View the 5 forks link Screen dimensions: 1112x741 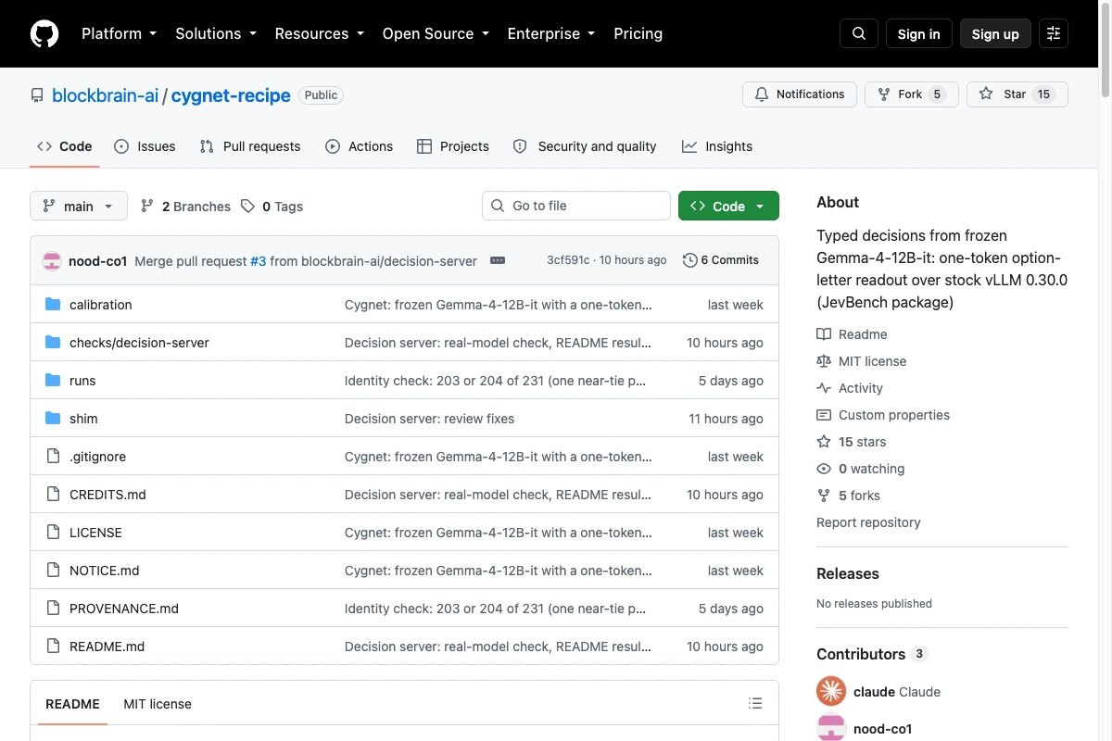click(848, 496)
